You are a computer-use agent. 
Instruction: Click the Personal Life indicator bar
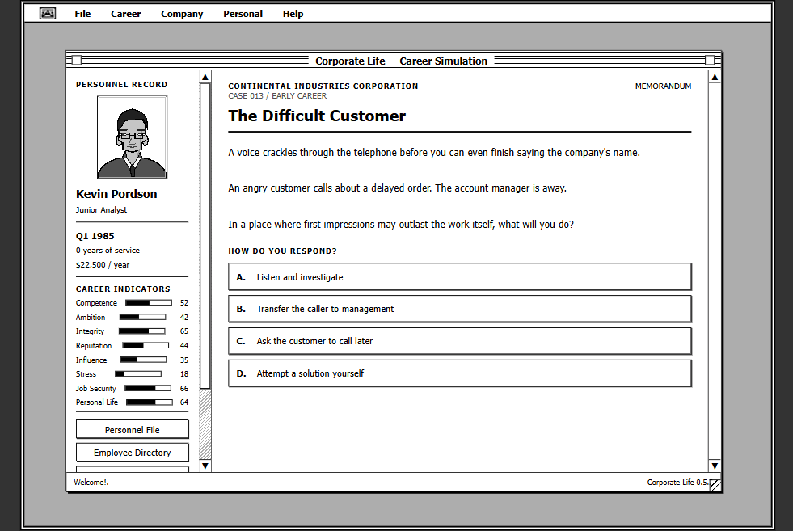pos(150,402)
